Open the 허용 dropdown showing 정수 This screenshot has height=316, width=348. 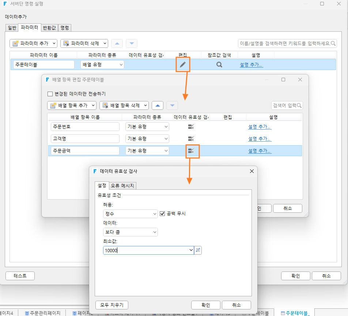[x=130, y=214]
